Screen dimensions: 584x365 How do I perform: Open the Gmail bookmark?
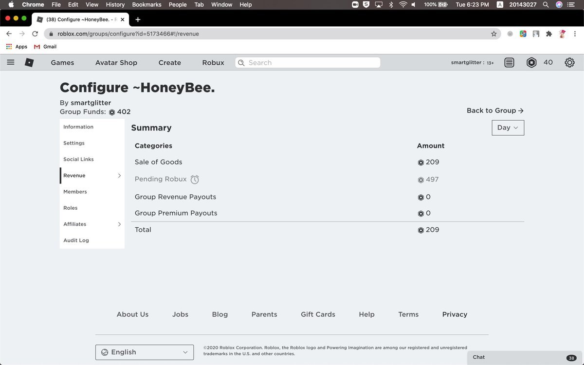(x=45, y=47)
